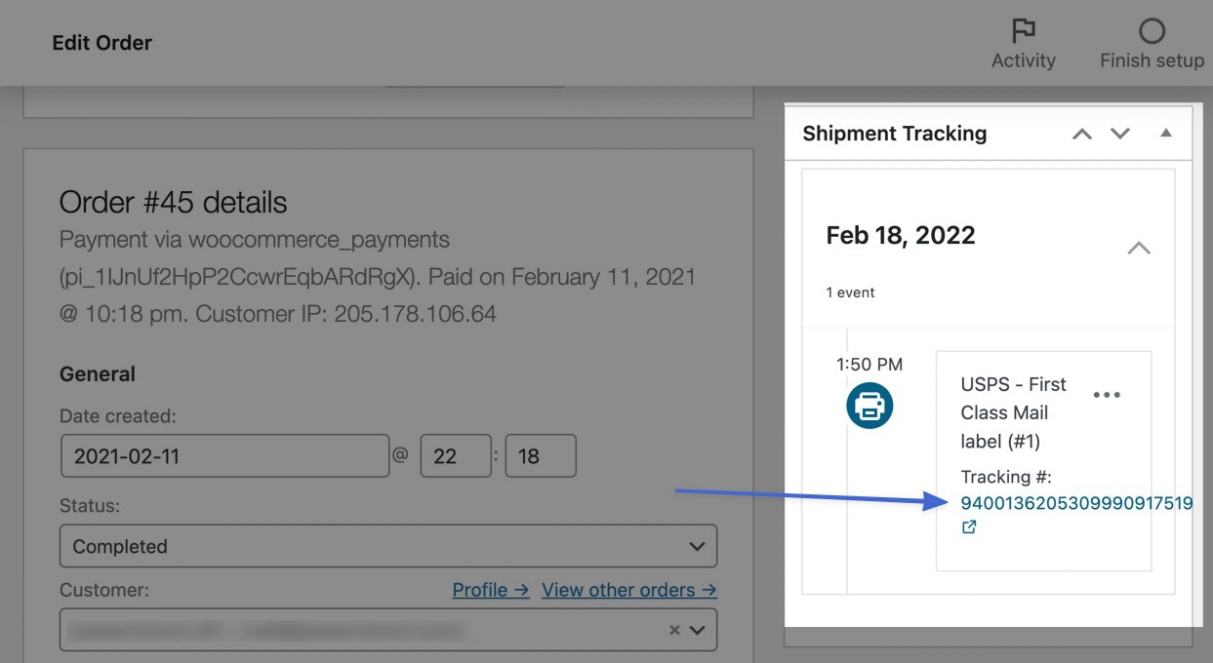Open tracking details via the external link icon
The width and height of the screenshot is (1213, 663).
[968, 526]
